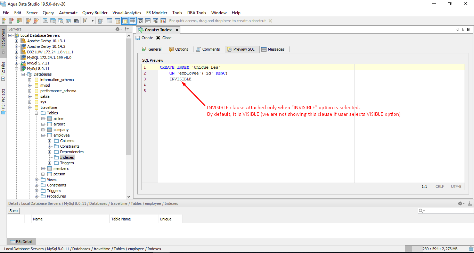Open the tab list icon
This screenshot has height=253, width=474.
[469, 30]
